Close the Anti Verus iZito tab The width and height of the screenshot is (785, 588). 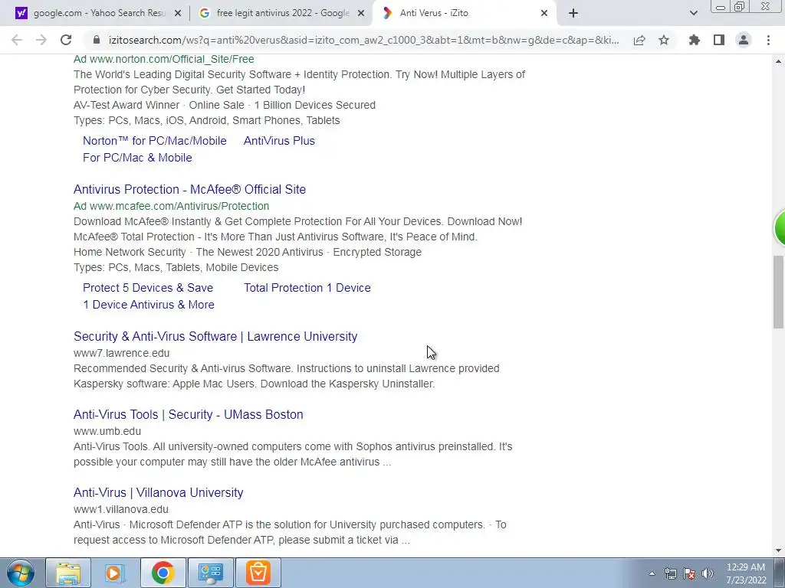[544, 14]
